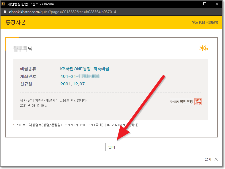Close the popup via 닫기 link
225x169 pixels.
tap(211, 159)
